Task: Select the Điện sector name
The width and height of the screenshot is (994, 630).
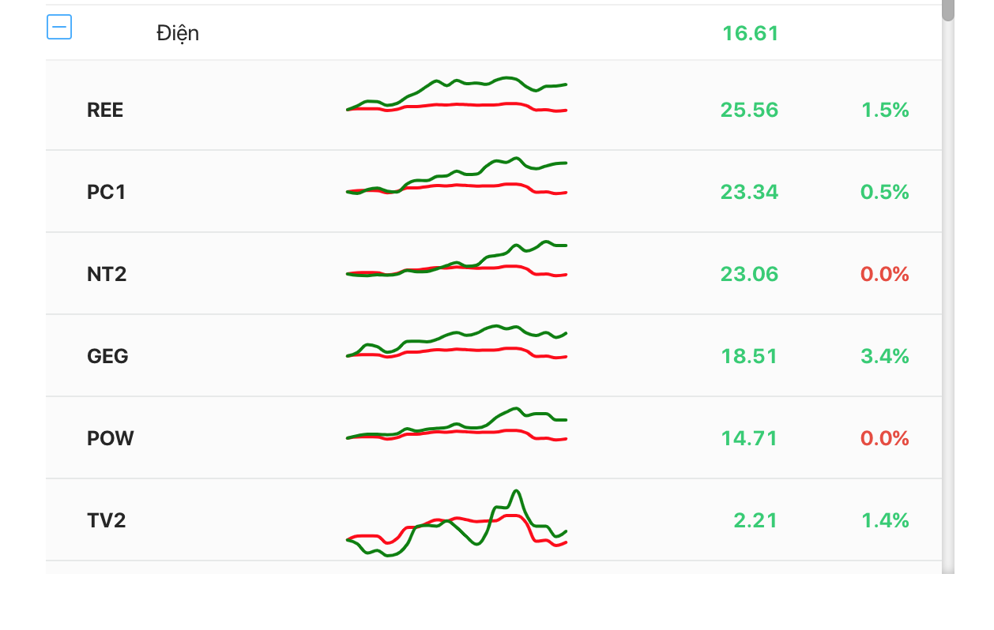Action: (x=178, y=33)
